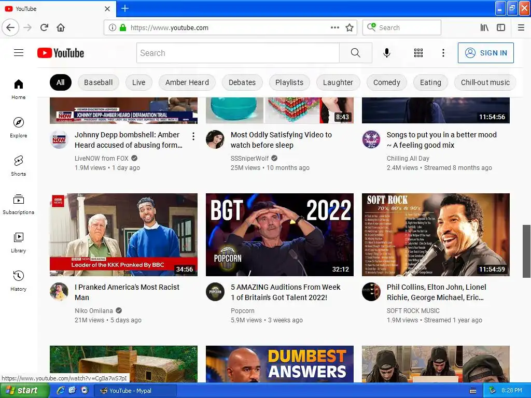Open the YouTube apps grid icon
Viewport: 531px width, 398px height.
pyautogui.click(x=418, y=53)
